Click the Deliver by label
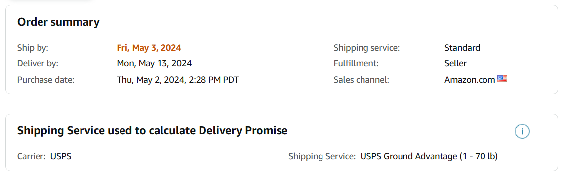 point(38,64)
